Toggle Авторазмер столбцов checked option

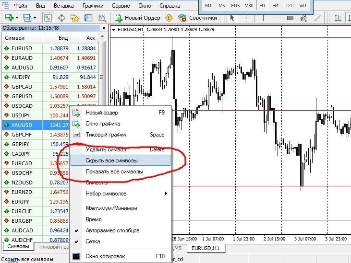pyautogui.click(x=121, y=230)
